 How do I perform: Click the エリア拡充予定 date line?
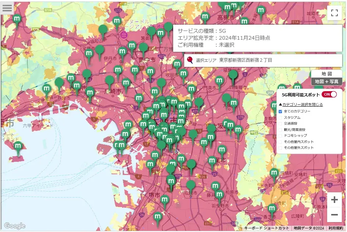[224, 38]
